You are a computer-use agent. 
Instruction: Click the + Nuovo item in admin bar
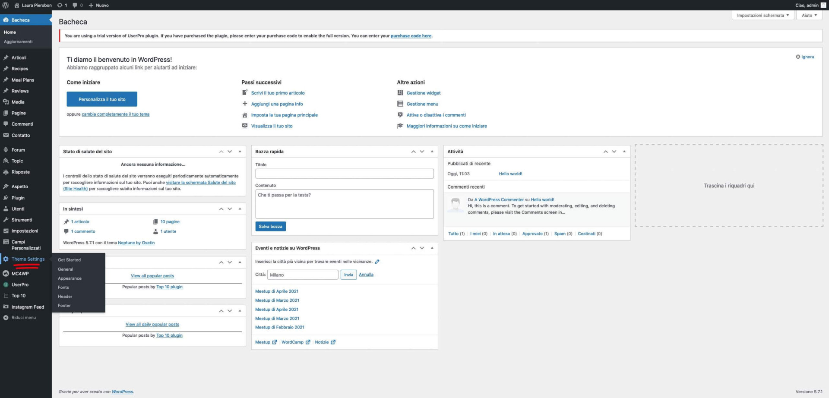tap(99, 5)
